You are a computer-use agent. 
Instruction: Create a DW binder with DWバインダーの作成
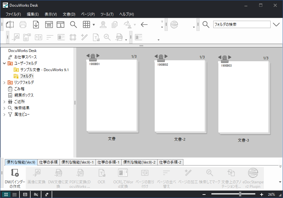pos(15,178)
